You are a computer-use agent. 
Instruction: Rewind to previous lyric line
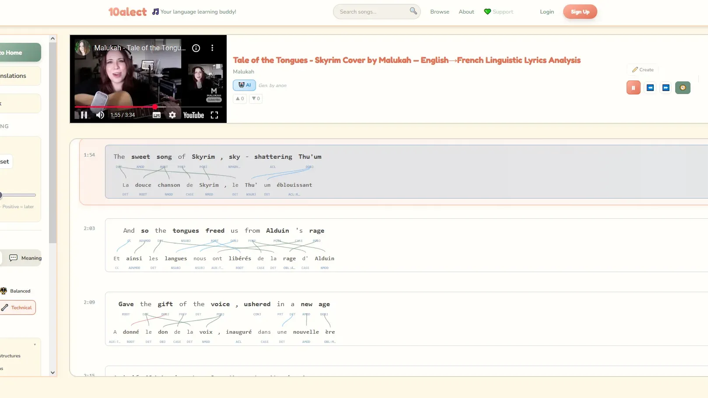point(650,87)
